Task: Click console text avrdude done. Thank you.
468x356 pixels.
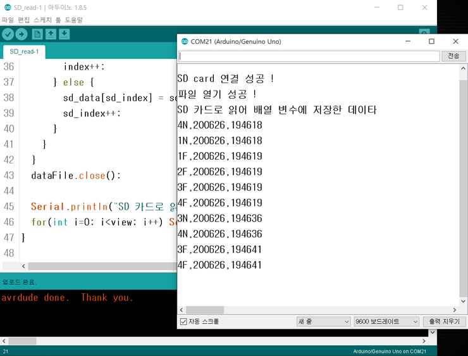Action: tap(67, 298)
